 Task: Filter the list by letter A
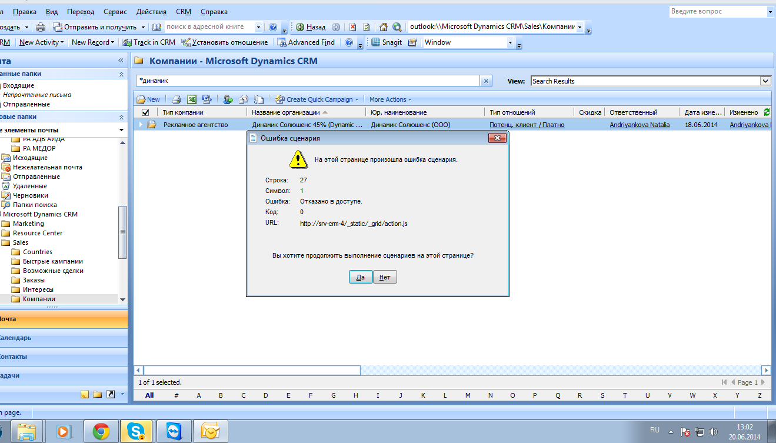(199, 395)
